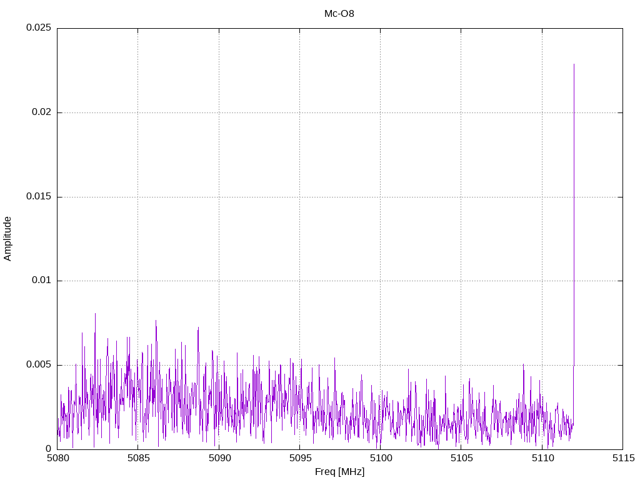
Task: Pick the 0.01 y-axis tick label
Action: (41, 281)
